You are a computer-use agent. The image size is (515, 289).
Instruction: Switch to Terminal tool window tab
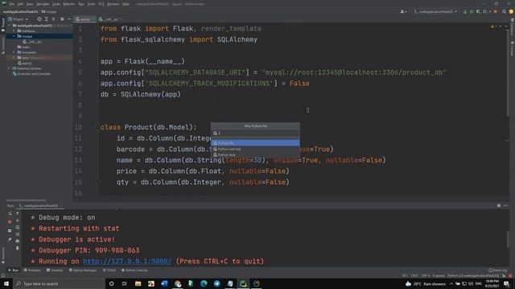coord(55,271)
